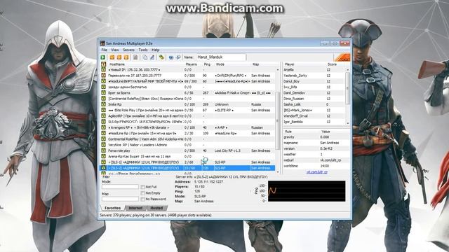
Task: Click the player list scrollbar down arrow
Action: point(348,123)
